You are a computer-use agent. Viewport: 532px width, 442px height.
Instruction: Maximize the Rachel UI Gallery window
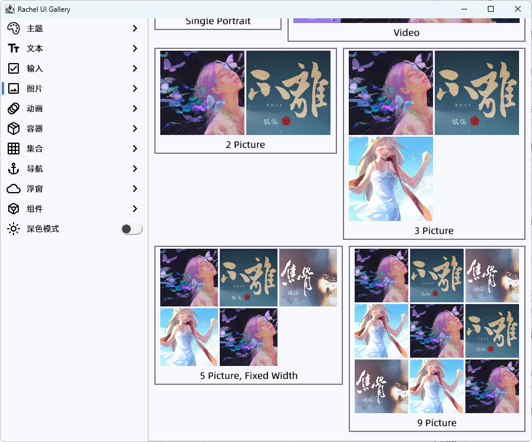[491, 9]
